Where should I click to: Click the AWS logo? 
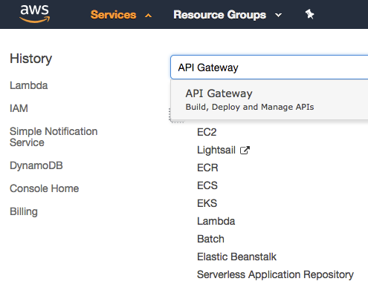coord(34,14)
